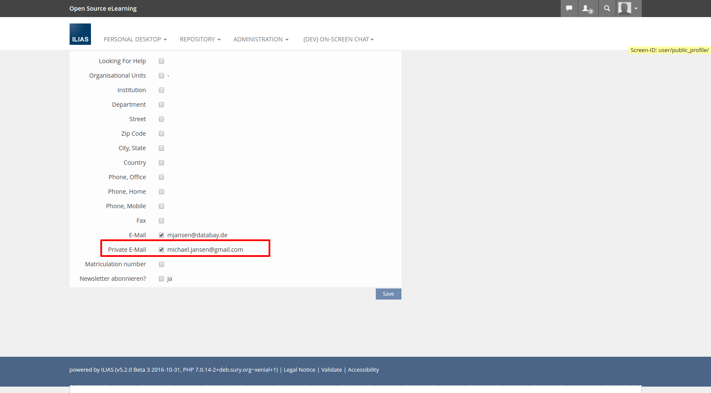Click the ILIAS logo
Screen dimensions: 711x393
point(80,34)
